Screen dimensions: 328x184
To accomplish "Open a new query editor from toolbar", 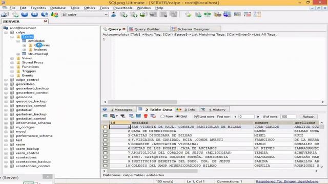I will pos(15,15).
